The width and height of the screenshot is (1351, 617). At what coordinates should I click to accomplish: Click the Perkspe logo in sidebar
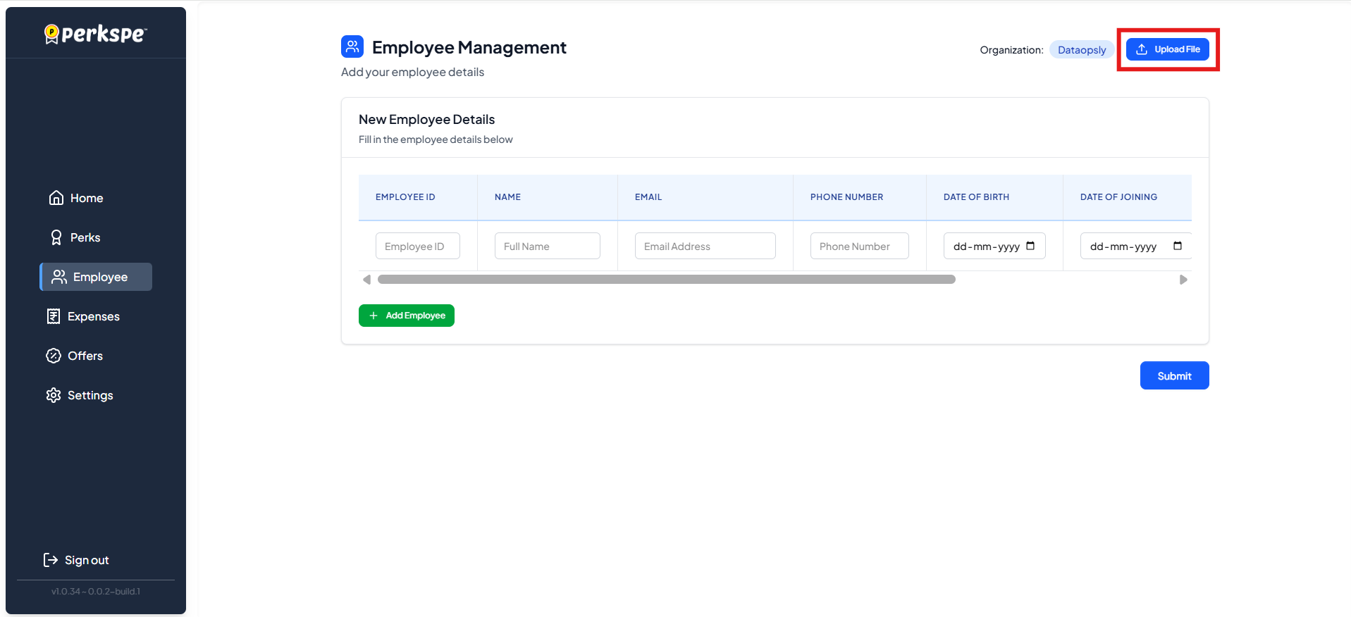coord(95,34)
